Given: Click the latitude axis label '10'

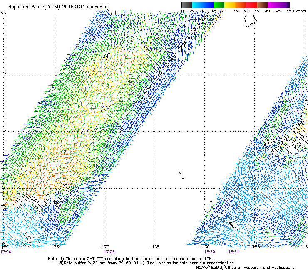Looking at the screenshot, I should (3, 130).
